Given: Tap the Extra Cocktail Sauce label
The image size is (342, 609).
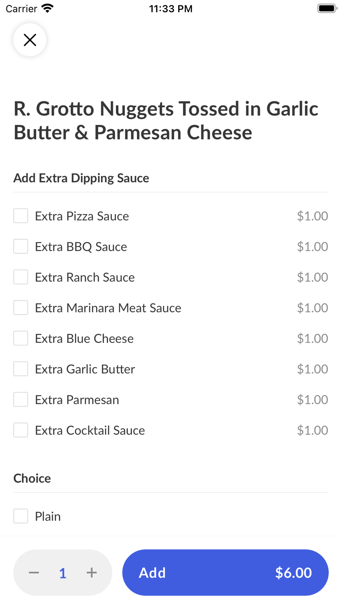Looking at the screenshot, I should (90, 431).
